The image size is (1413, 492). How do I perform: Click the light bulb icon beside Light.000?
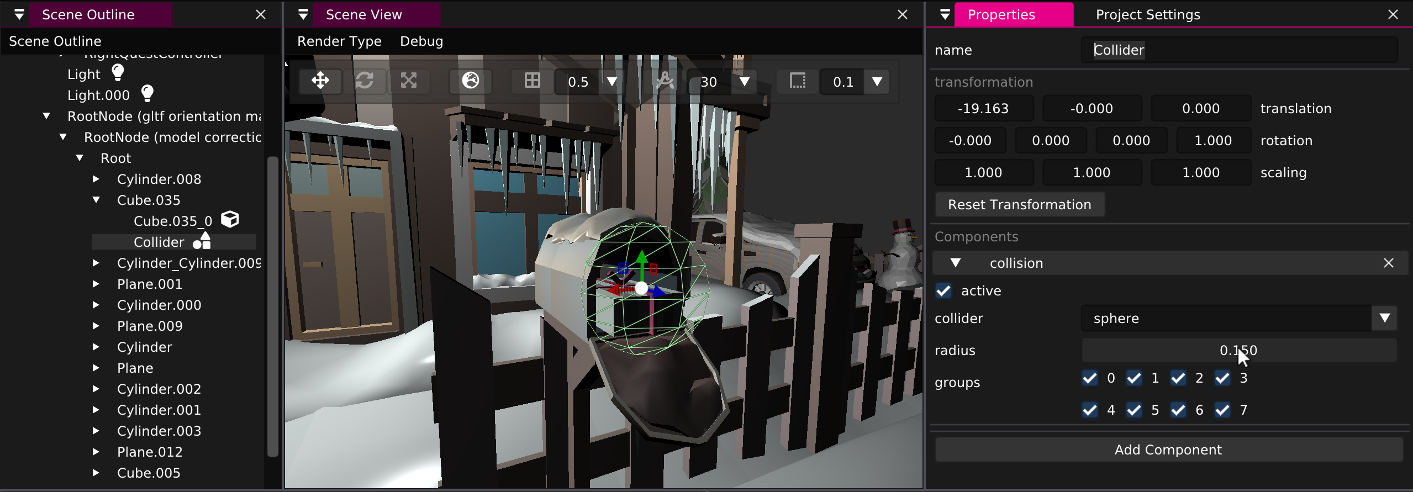(147, 93)
